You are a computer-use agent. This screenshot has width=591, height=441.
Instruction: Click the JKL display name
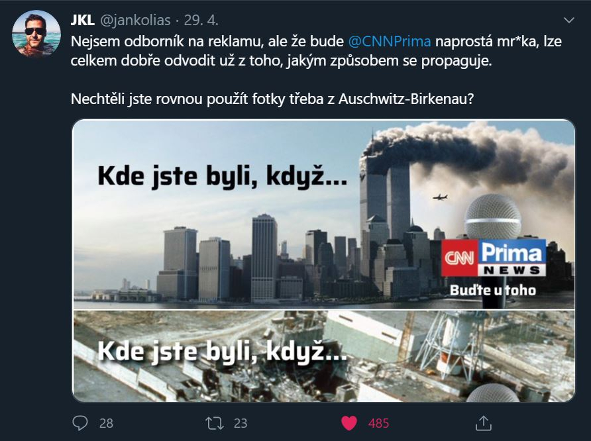click(x=82, y=21)
